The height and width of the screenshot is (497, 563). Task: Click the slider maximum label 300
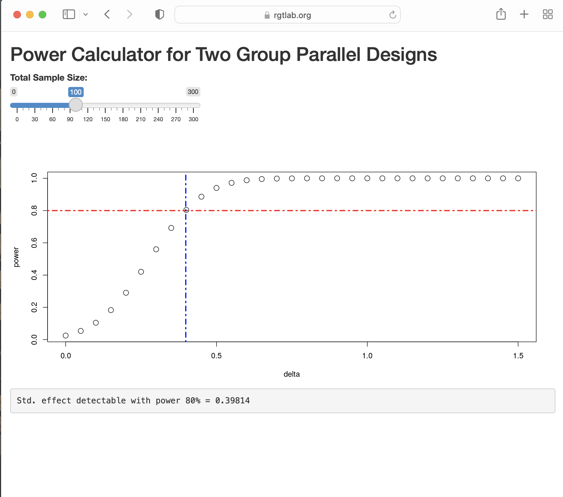click(x=193, y=92)
